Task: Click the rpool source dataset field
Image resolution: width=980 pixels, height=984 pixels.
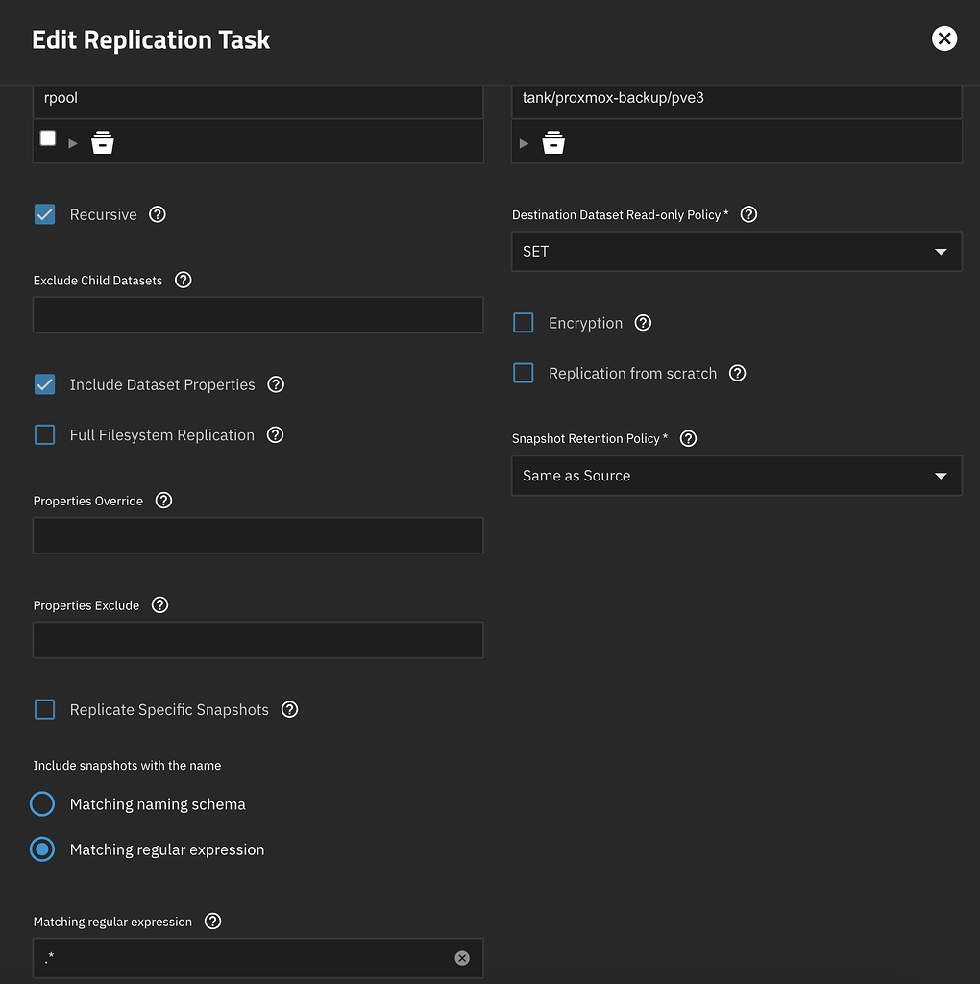Action: pos(257,98)
